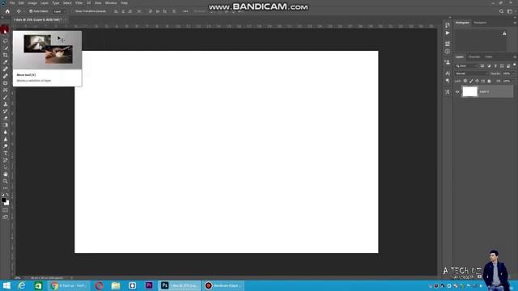This screenshot has height=291, width=518.
Task: Click Layer 0 thumbnail
Action: [469, 91]
